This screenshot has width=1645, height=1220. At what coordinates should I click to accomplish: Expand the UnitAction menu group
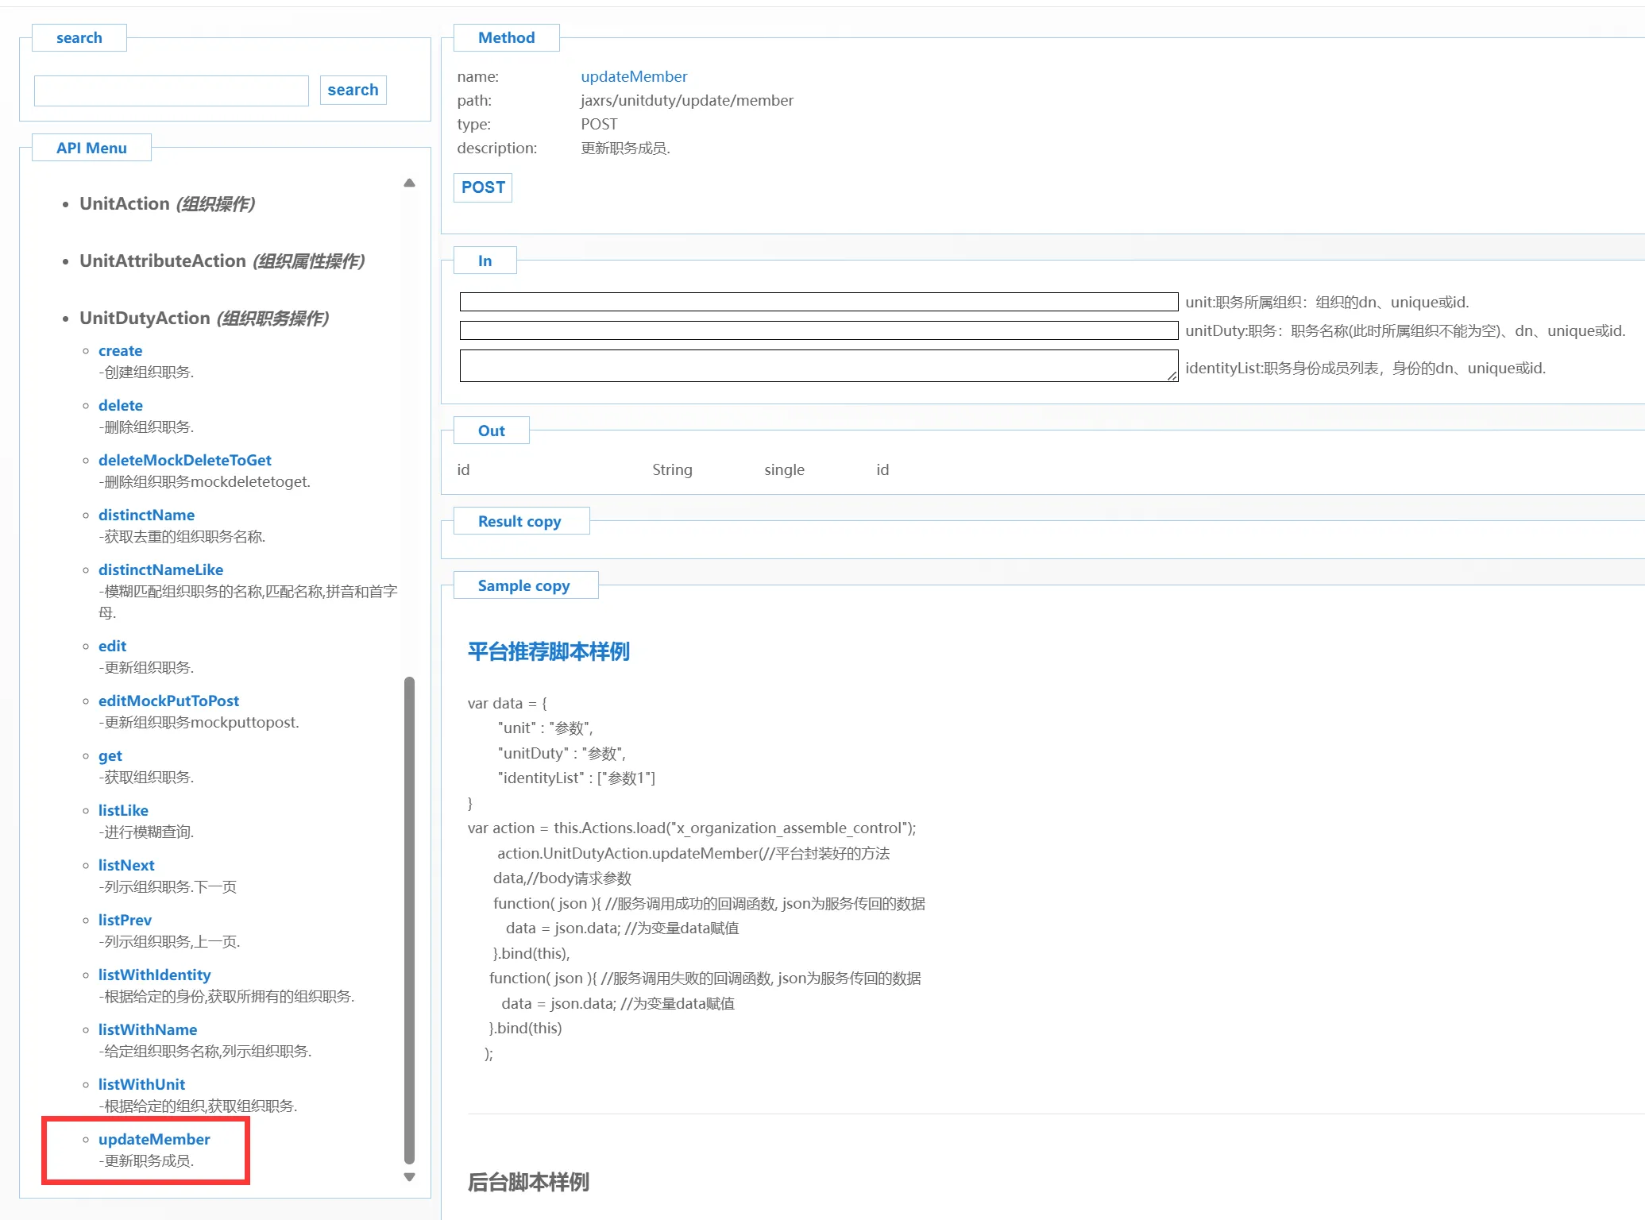(125, 204)
